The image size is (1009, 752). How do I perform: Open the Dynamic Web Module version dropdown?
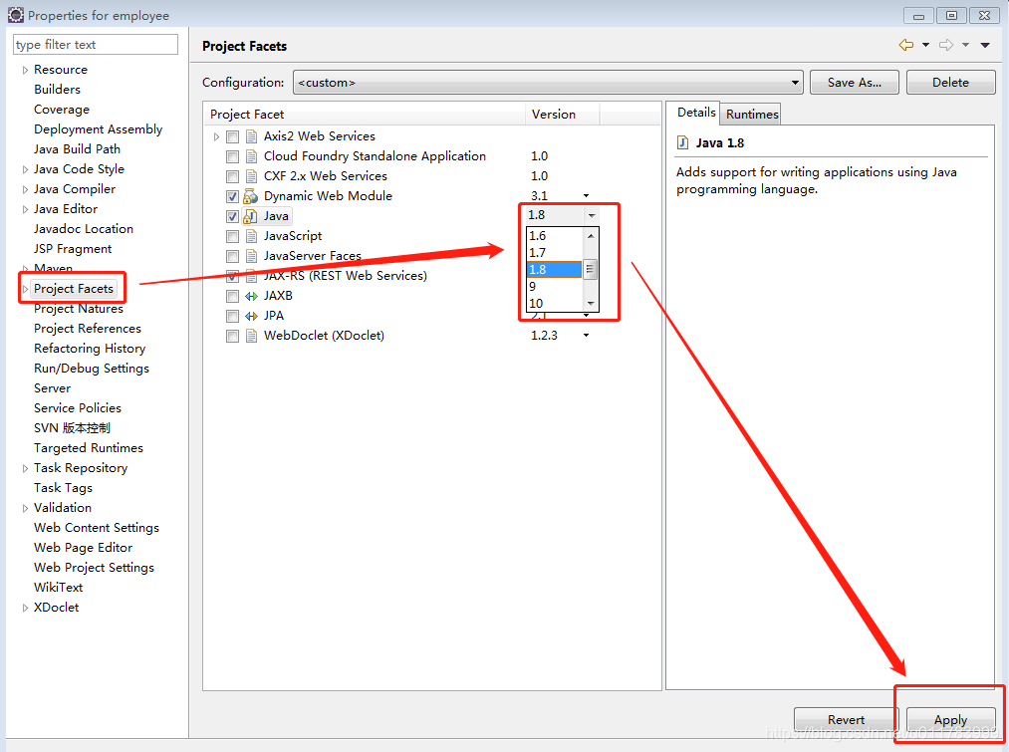tap(587, 195)
